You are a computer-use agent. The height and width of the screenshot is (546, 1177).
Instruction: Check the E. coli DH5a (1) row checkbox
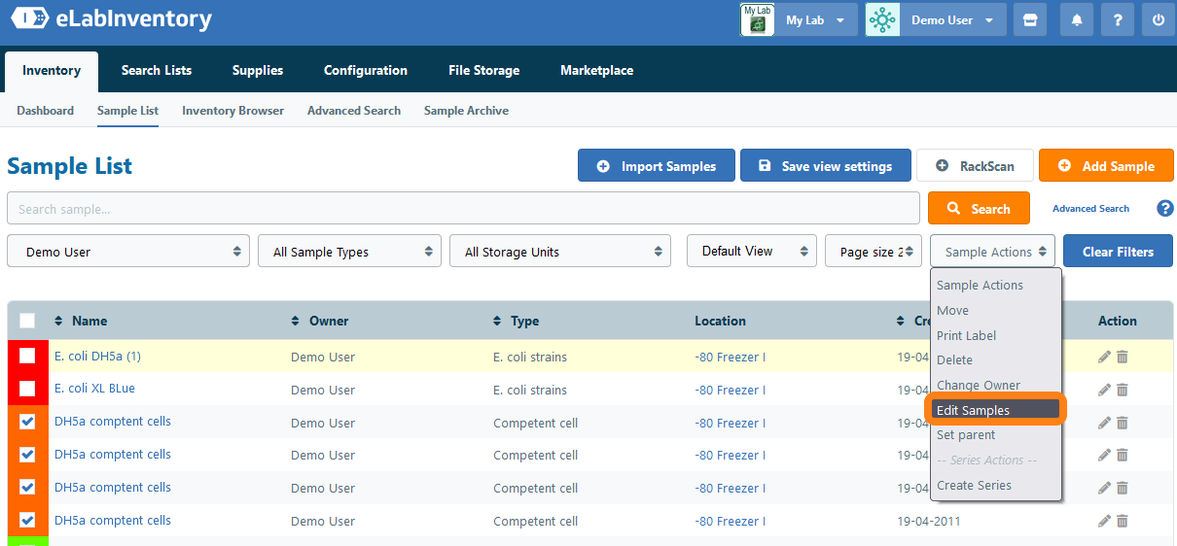click(27, 357)
